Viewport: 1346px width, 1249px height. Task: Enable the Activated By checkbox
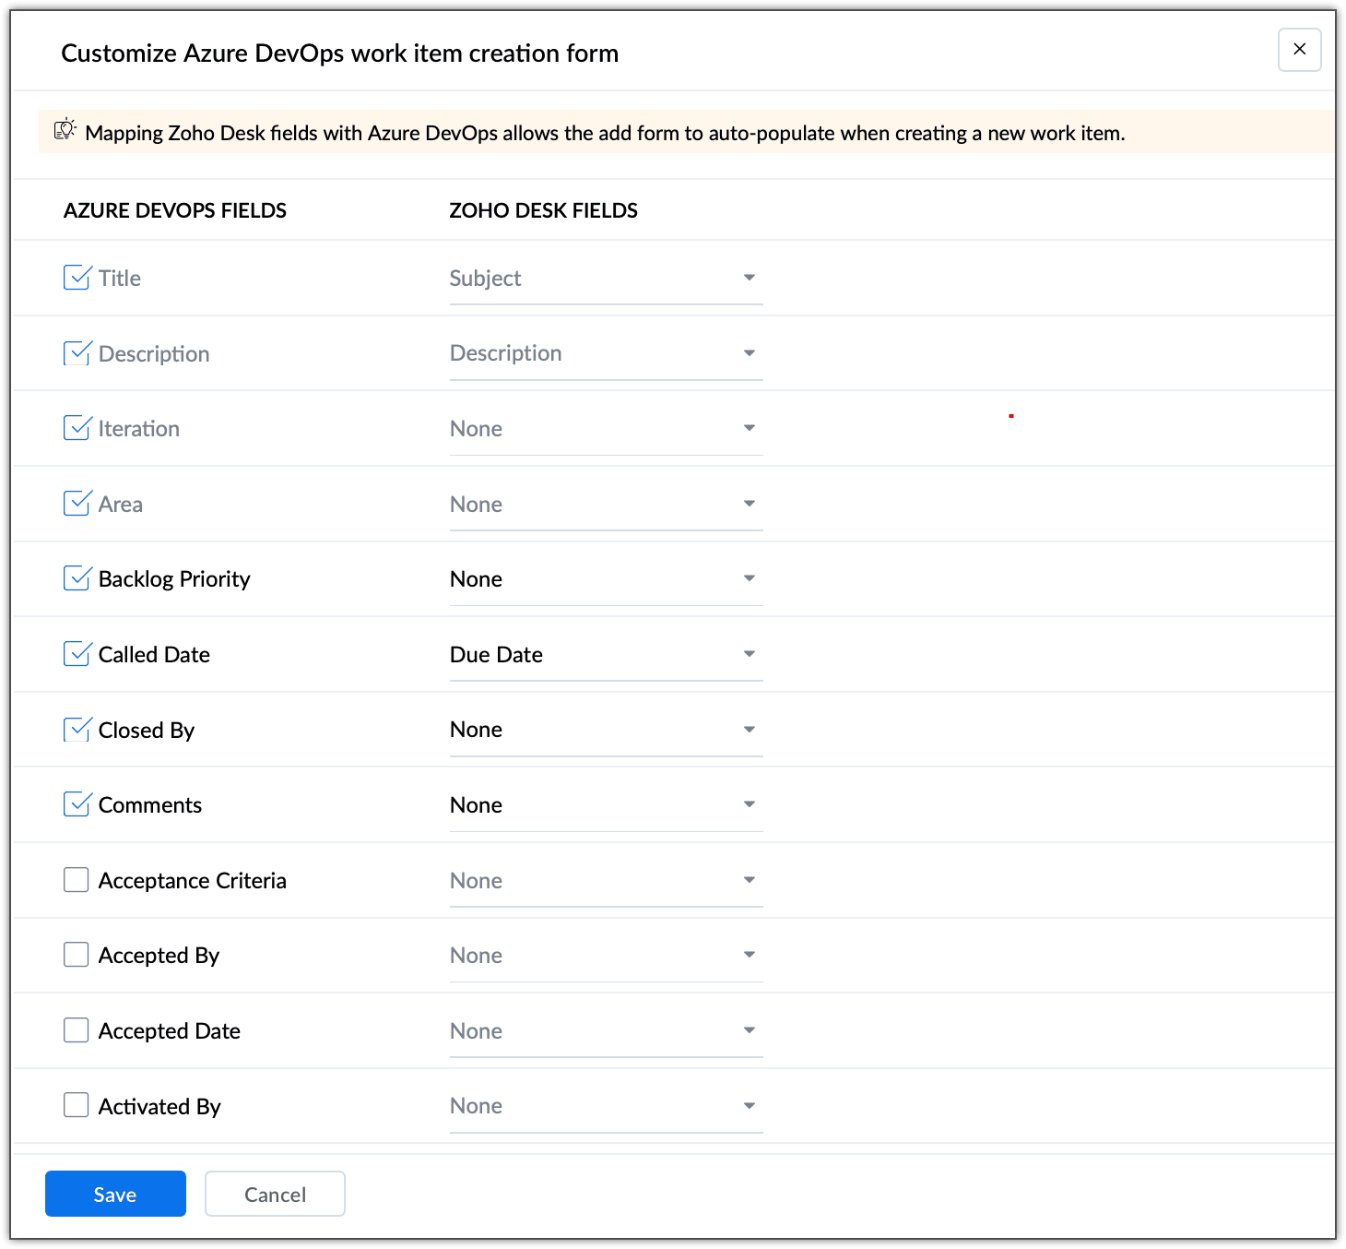(x=77, y=1105)
